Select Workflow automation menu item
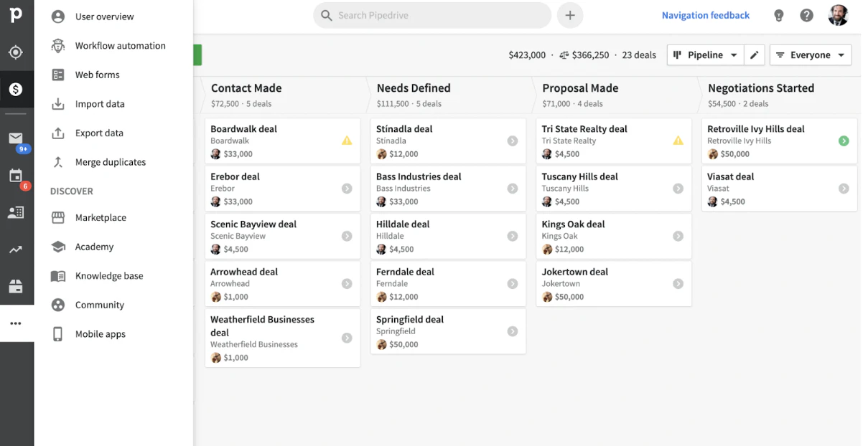863x446 pixels. click(113, 46)
